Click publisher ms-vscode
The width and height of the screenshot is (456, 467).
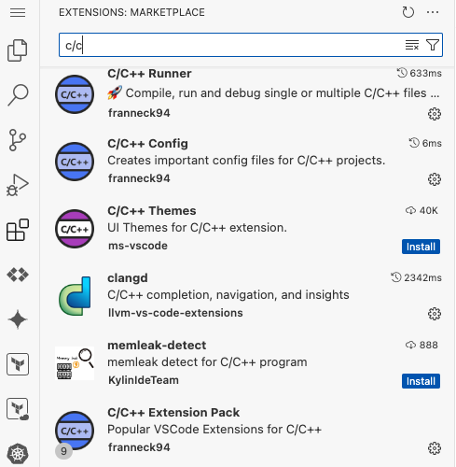(x=138, y=246)
